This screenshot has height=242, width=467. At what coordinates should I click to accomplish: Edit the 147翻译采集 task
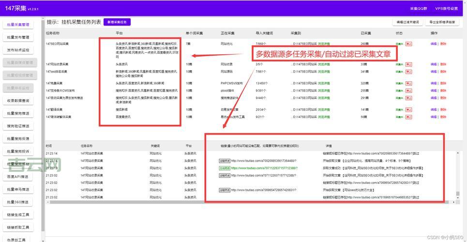pyautogui.click(x=433, y=110)
